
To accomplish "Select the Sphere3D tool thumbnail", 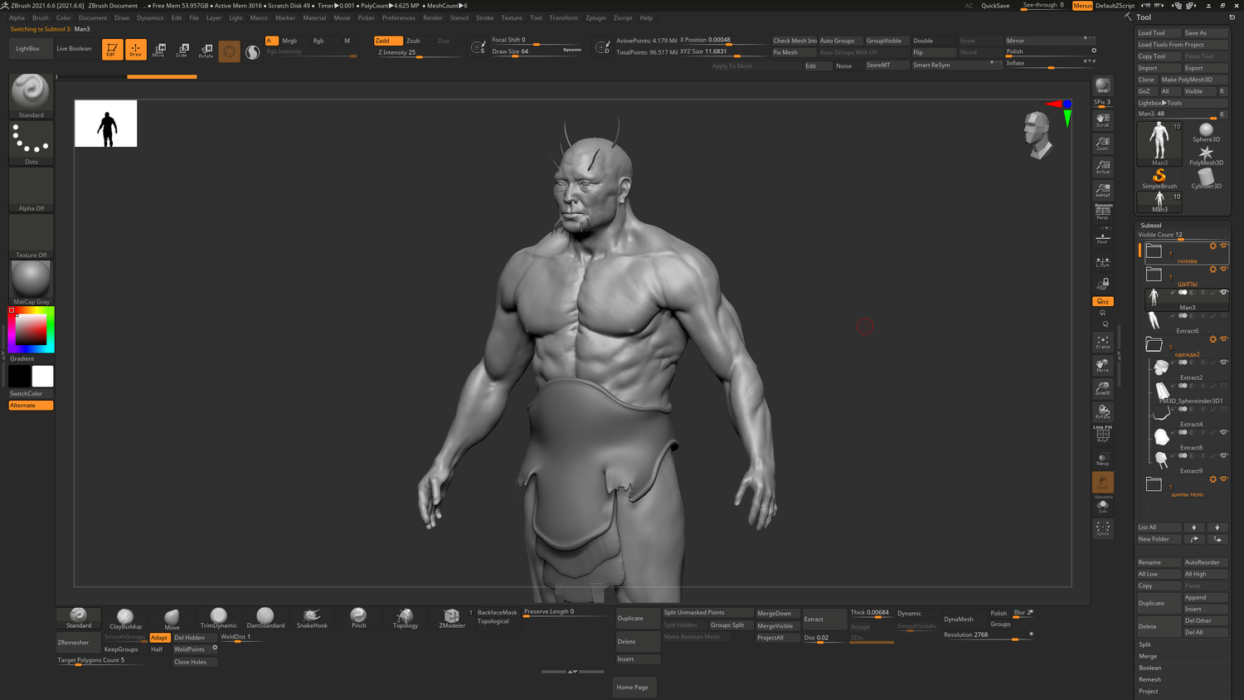I will tap(1206, 132).
